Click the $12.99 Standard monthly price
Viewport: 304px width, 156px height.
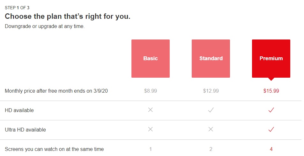click(x=211, y=91)
